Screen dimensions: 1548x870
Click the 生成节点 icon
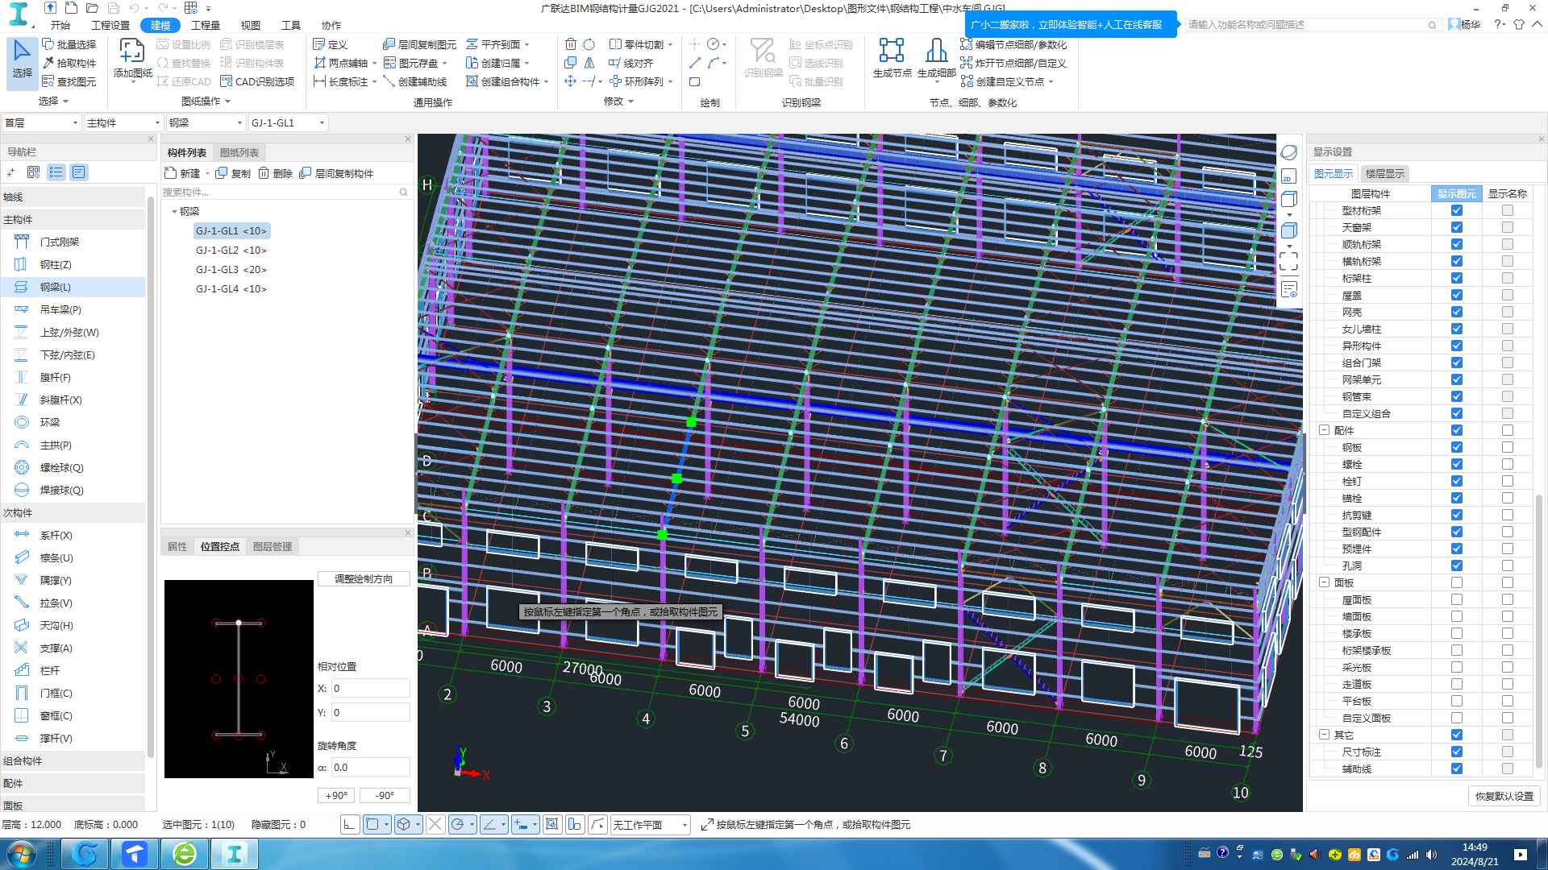tap(892, 59)
